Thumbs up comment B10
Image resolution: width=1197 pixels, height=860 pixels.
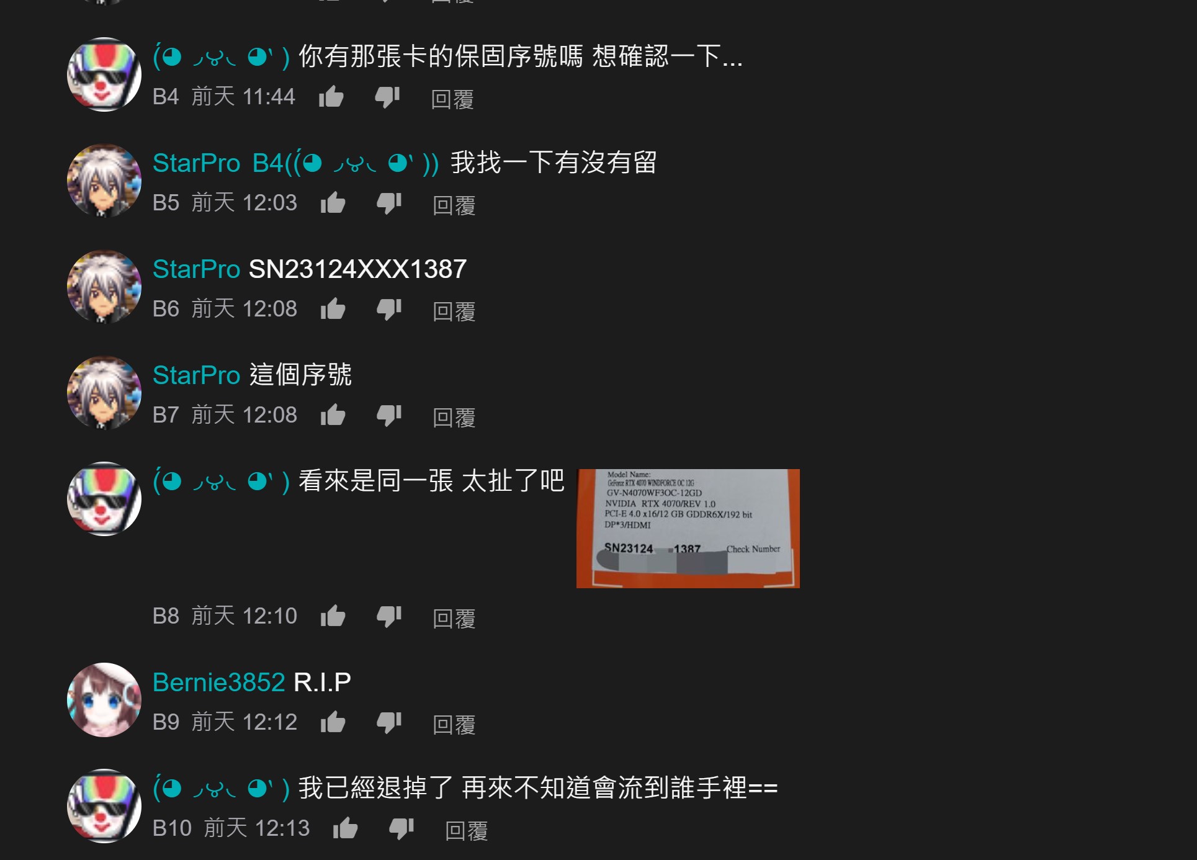tap(346, 829)
